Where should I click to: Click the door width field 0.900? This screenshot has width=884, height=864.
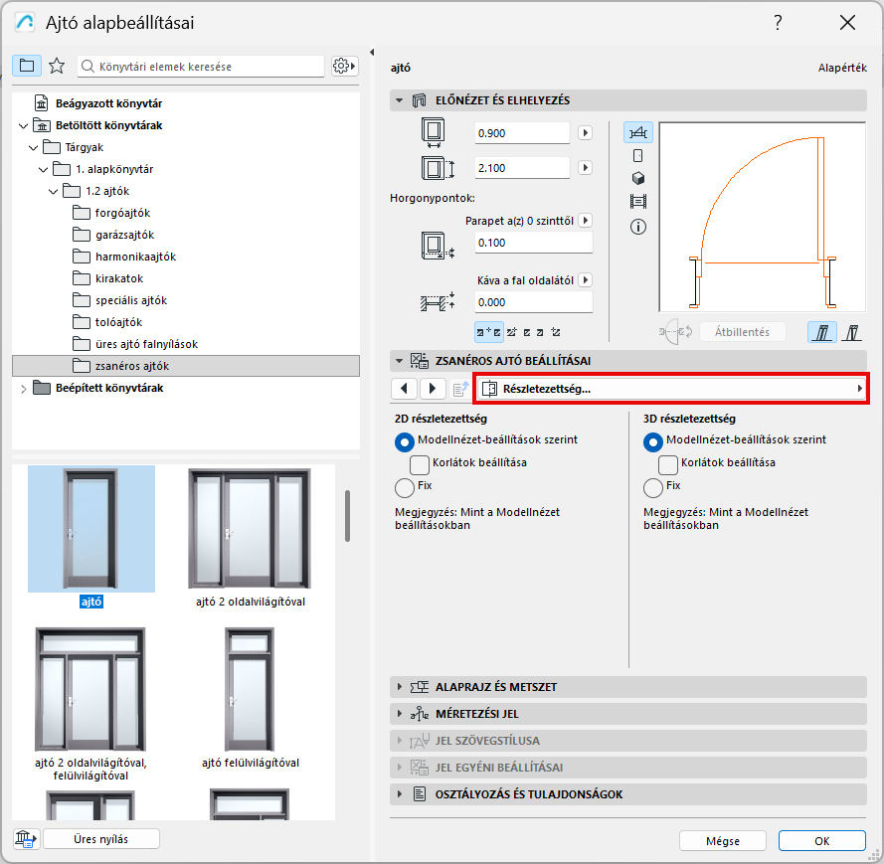click(x=522, y=133)
